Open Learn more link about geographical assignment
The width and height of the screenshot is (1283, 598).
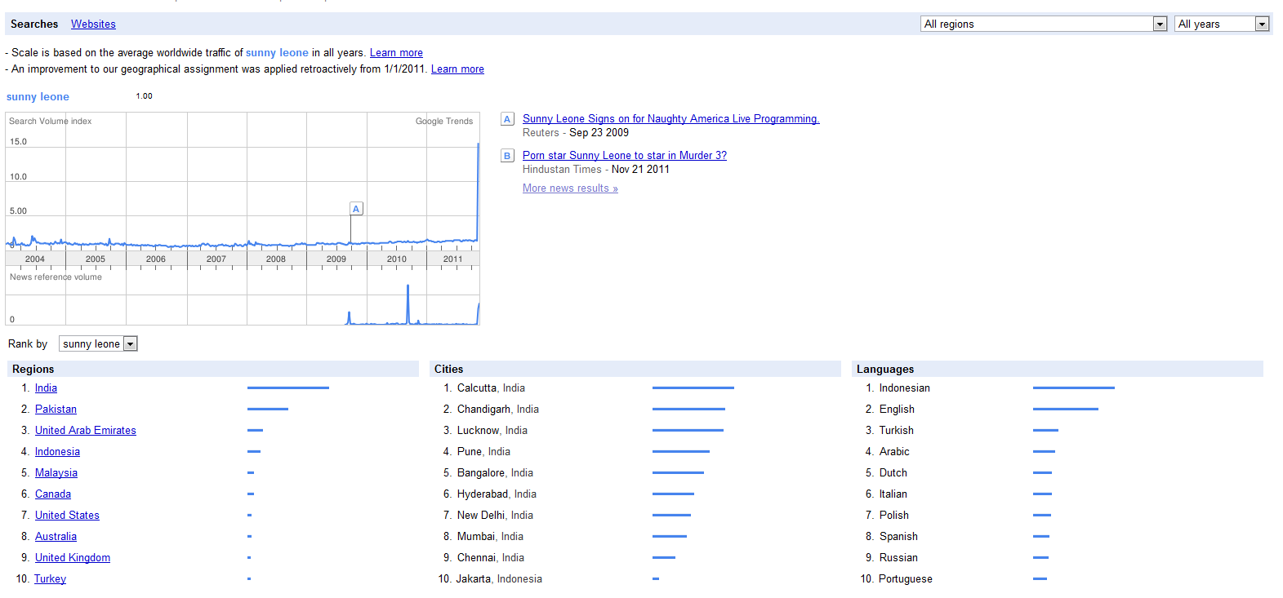(457, 69)
